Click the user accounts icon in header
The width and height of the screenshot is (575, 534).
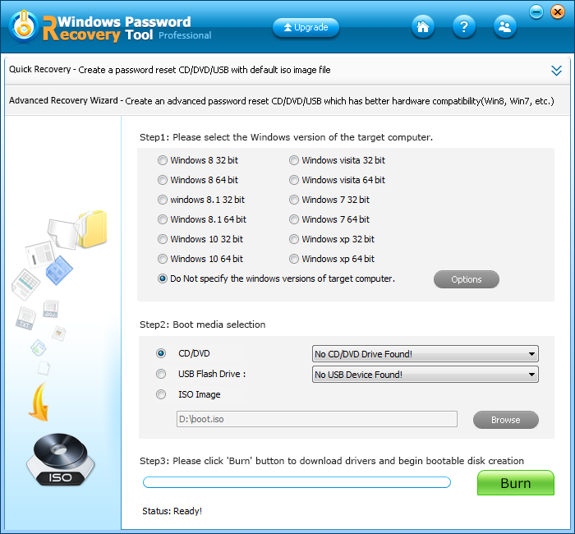pos(505,26)
